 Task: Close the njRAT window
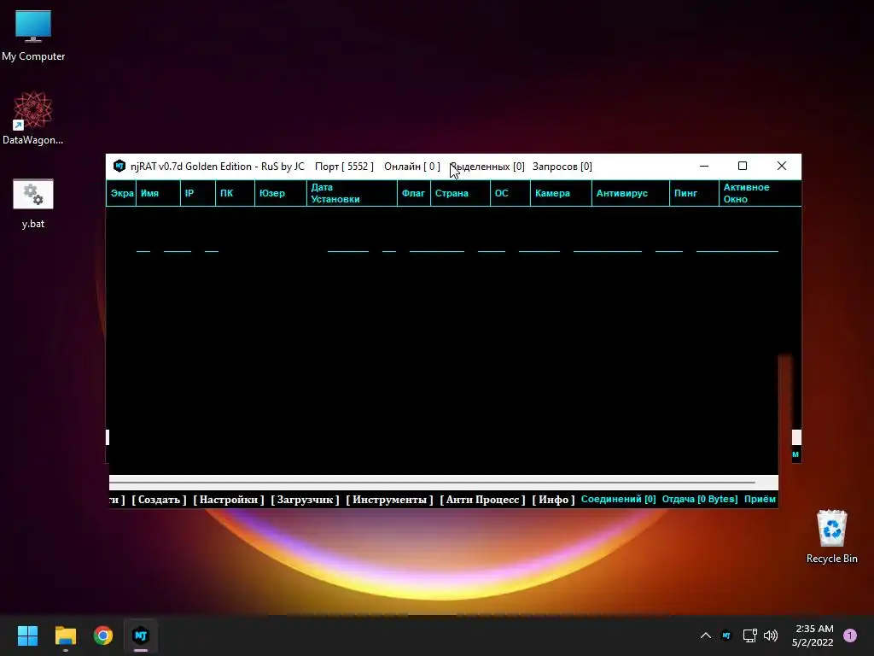(x=782, y=166)
